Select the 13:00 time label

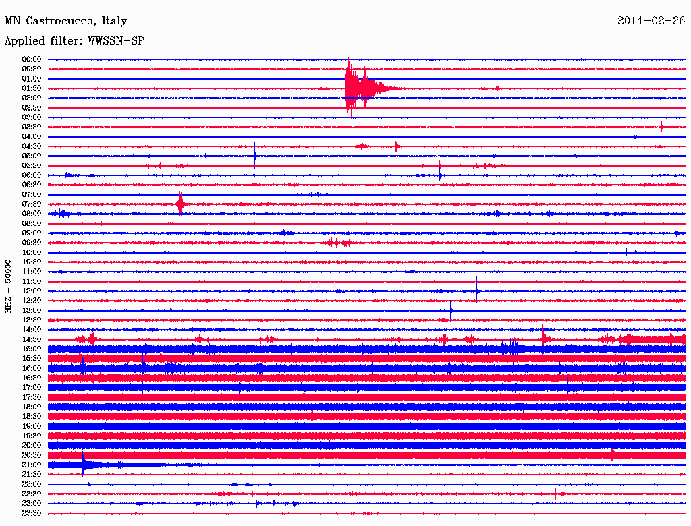31,310
